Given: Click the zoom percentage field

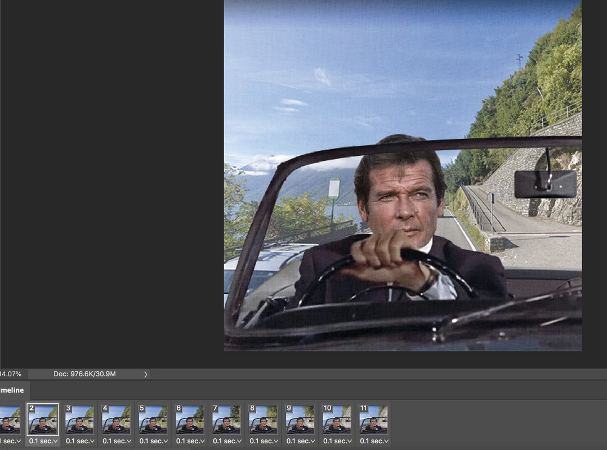Looking at the screenshot, I should coord(12,374).
